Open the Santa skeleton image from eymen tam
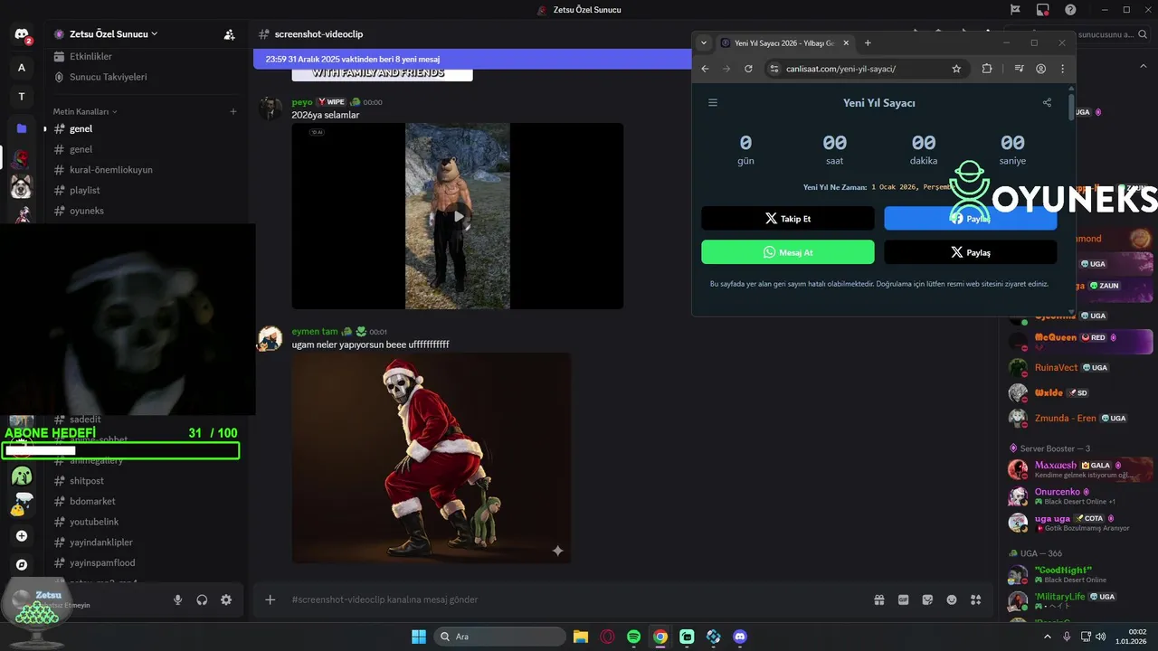 (432, 458)
